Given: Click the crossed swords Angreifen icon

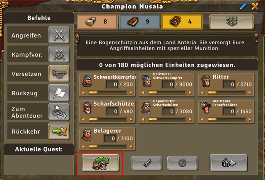Looking at the screenshot, I should click(x=59, y=35).
